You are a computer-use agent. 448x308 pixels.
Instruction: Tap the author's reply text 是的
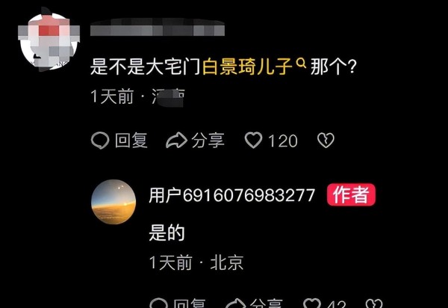(x=167, y=232)
